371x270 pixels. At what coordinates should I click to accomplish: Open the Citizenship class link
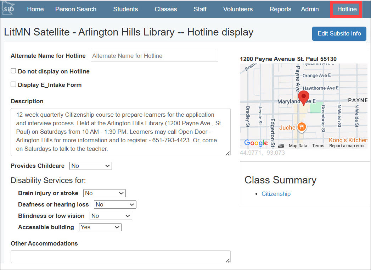tap(276, 194)
